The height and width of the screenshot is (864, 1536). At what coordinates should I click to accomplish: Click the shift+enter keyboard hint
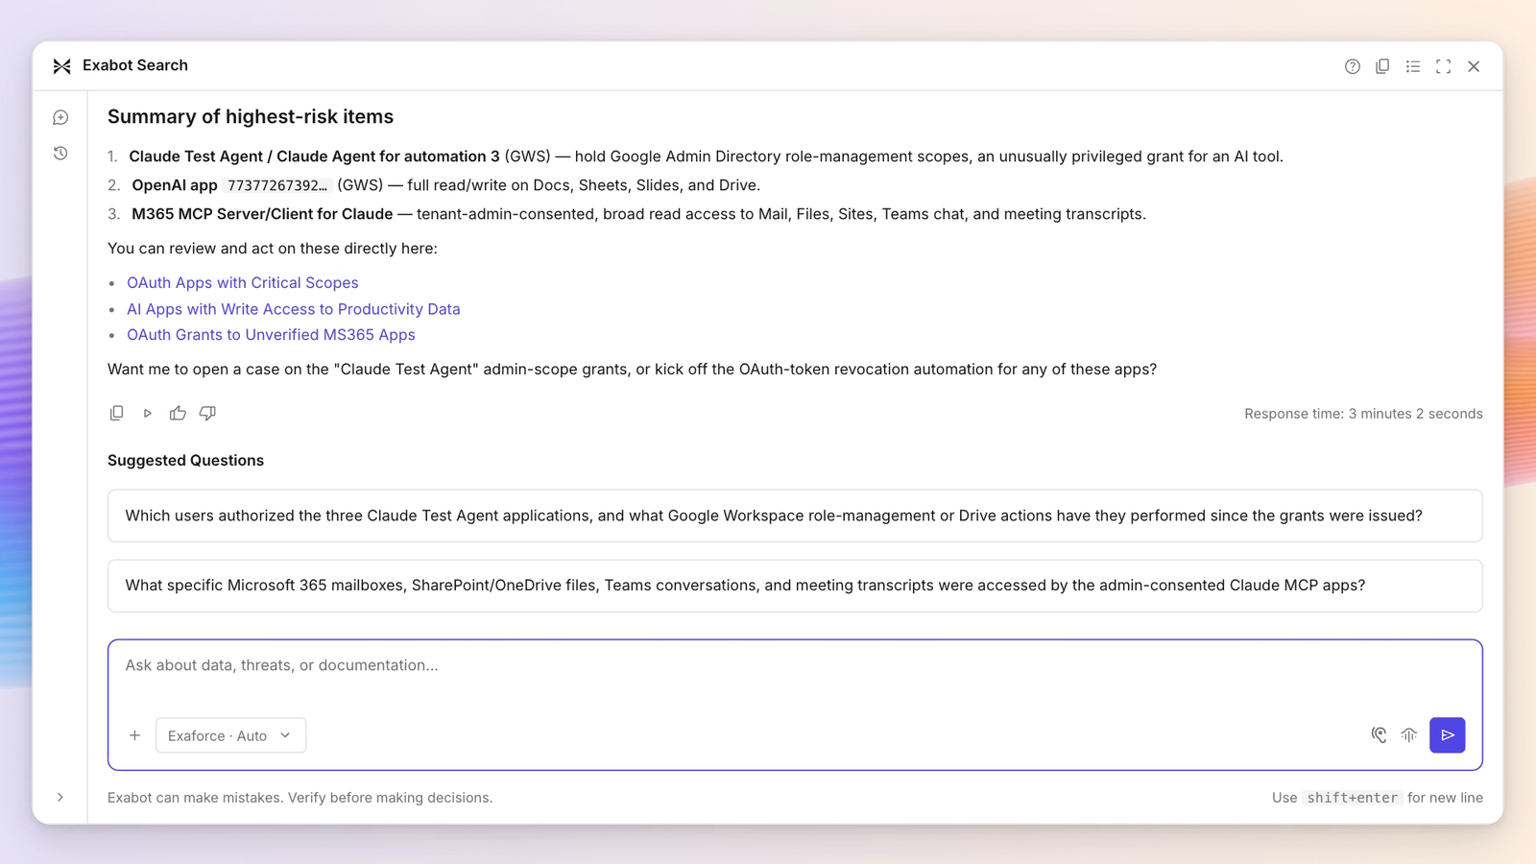[1352, 798]
